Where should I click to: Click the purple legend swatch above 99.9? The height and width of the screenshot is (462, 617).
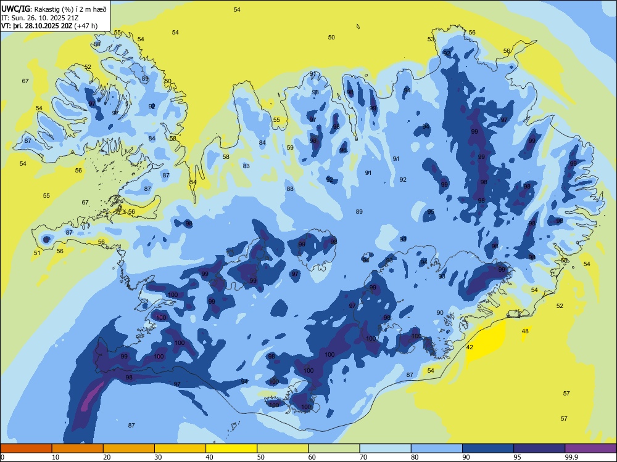click(590, 448)
